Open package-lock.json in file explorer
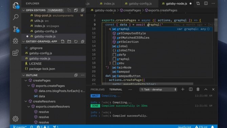This screenshot has width=227, height=128. point(54,69)
